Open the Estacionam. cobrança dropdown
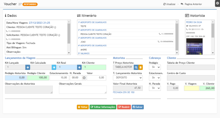Image resolution: width=220 pixels, height=118 pixels. pyautogui.click(x=155, y=78)
